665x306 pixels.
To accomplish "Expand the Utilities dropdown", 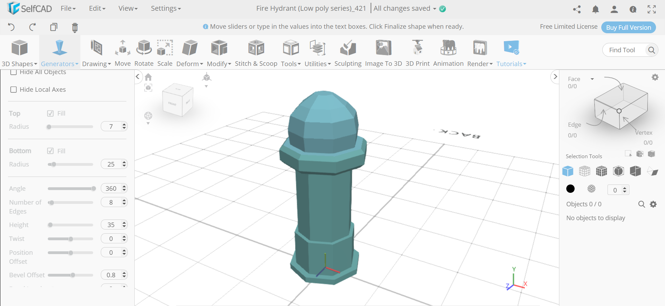I will point(318,64).
